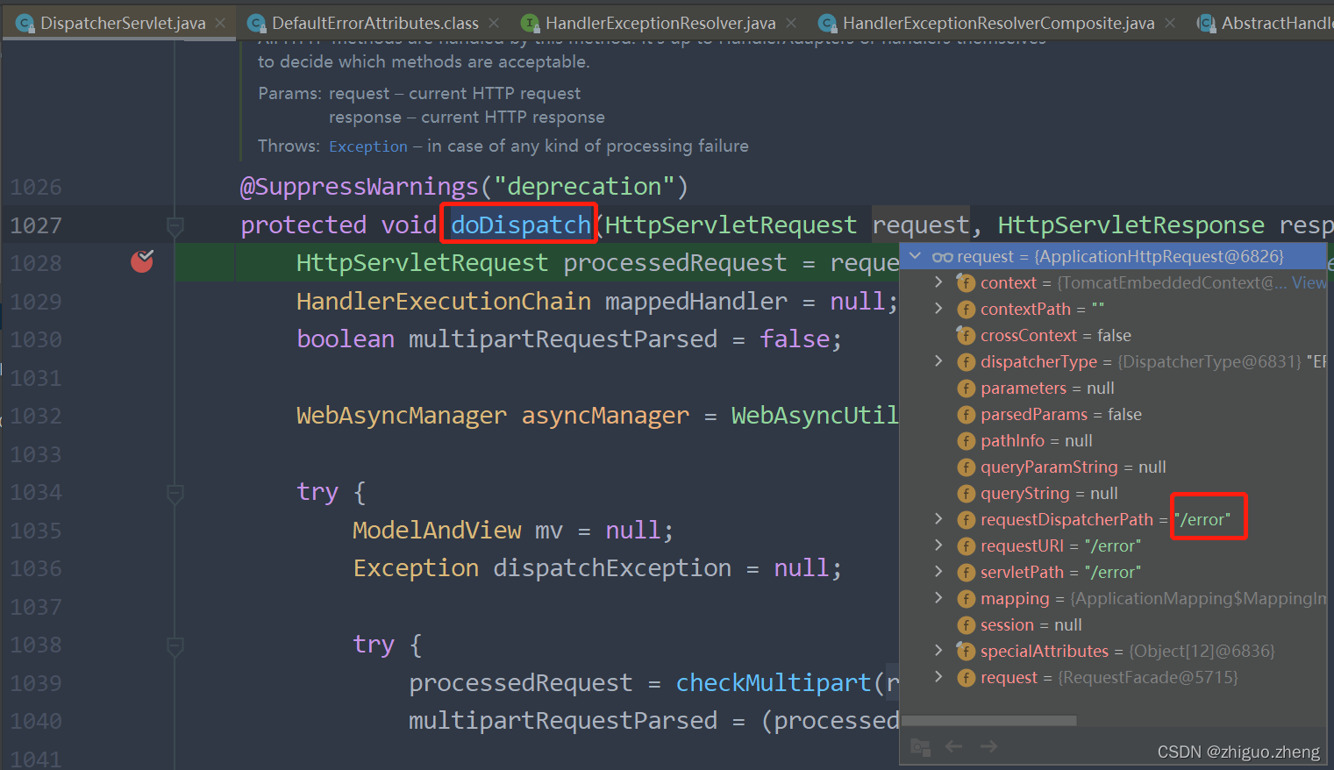
Task: Click the field icon for parsedParams
Action: (966, 415)
